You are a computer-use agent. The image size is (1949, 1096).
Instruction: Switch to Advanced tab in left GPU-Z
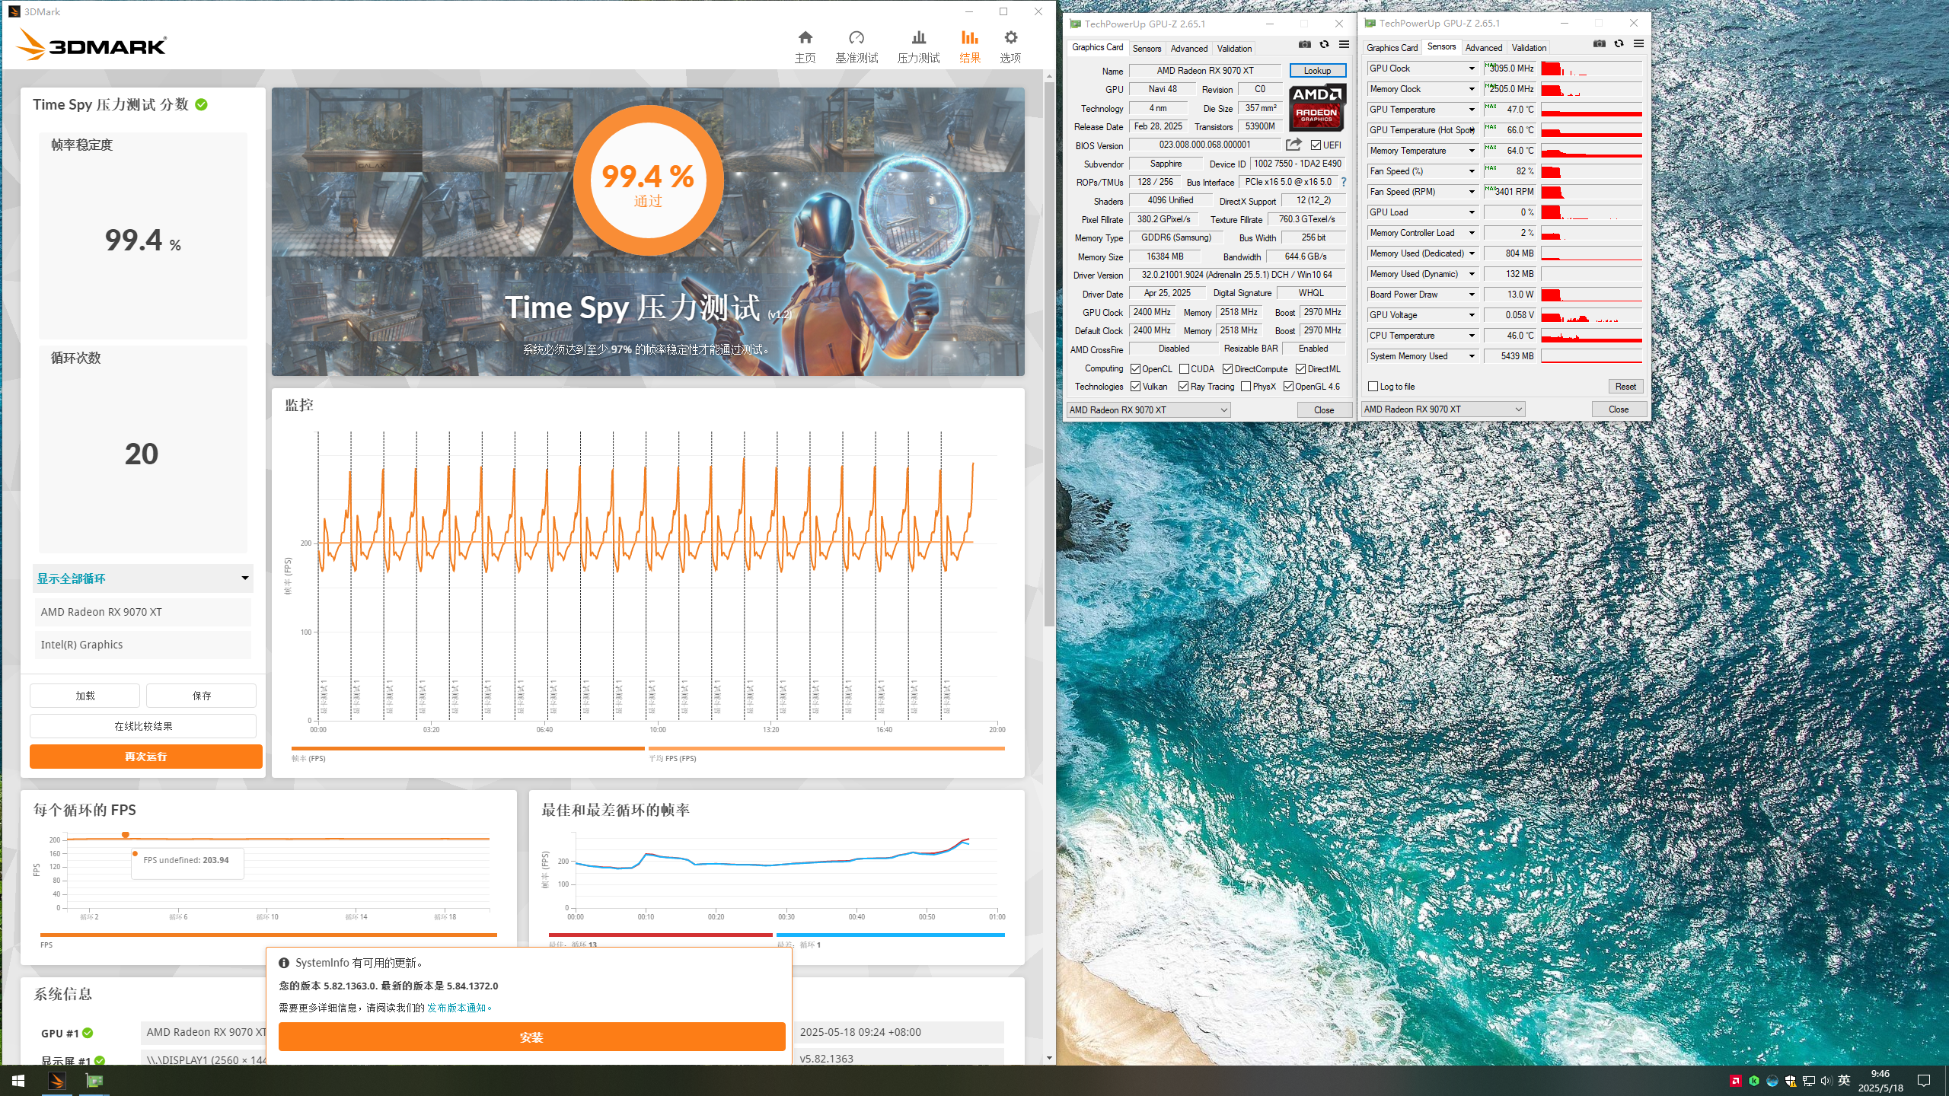click(x=1188, y=48)
